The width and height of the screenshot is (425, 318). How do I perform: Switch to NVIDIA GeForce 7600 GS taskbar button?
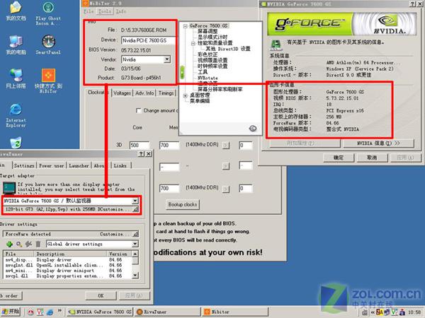point(100,312)
